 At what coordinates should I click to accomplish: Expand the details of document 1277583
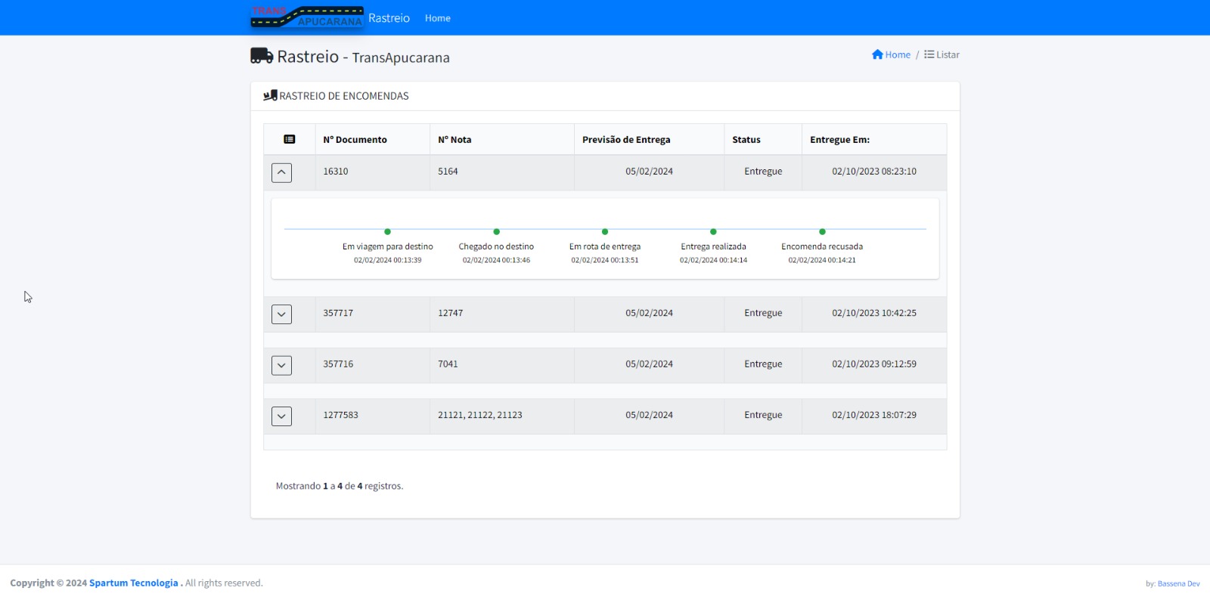281,416
